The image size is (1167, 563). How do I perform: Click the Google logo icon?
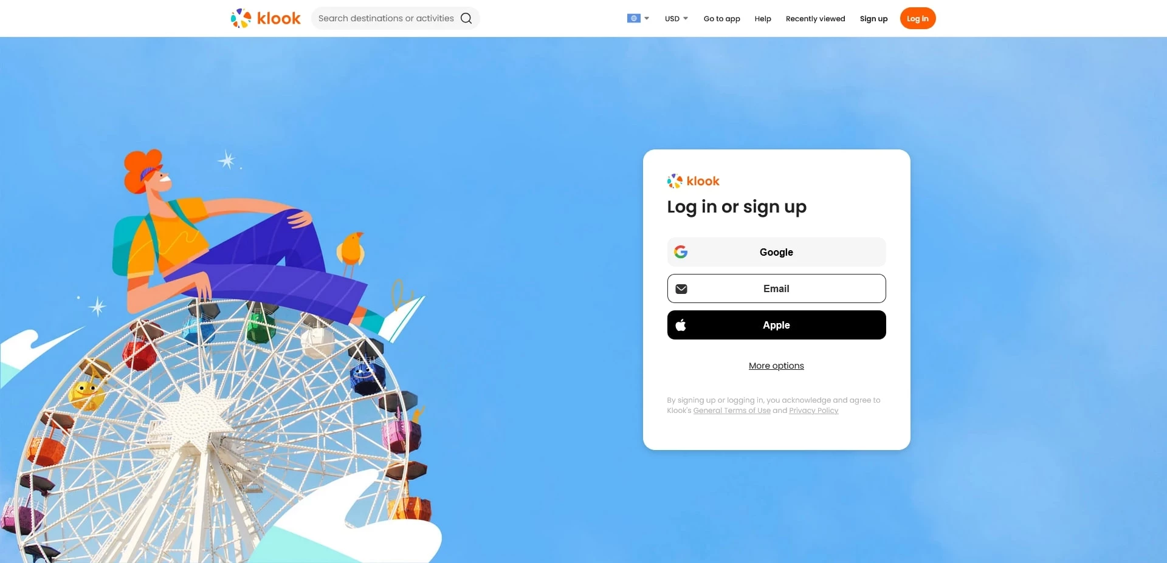click(681, 252)
